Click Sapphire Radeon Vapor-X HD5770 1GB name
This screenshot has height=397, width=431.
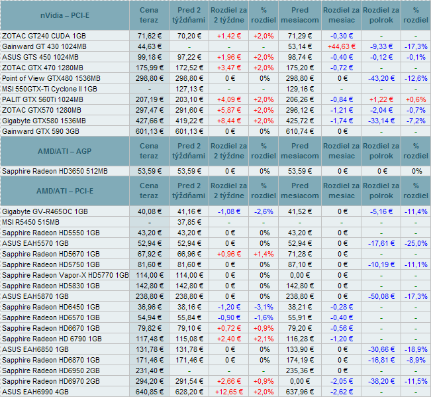pyautogui.click(x=66, y=275)
